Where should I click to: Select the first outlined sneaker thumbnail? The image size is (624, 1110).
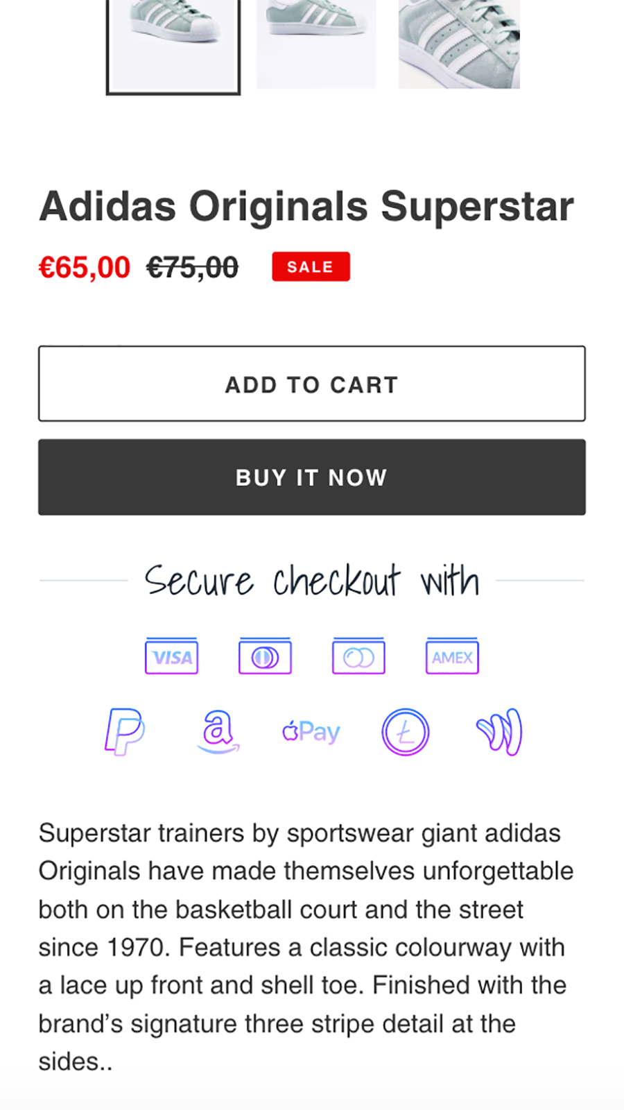click(173, 45)
